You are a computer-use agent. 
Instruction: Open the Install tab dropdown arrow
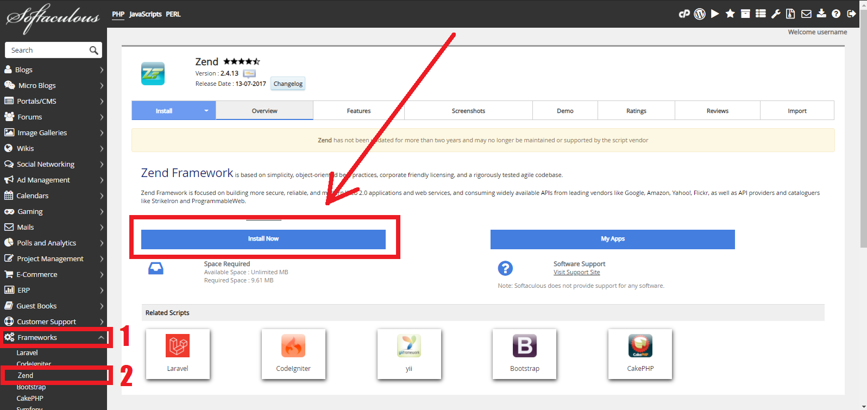point(206,111)
